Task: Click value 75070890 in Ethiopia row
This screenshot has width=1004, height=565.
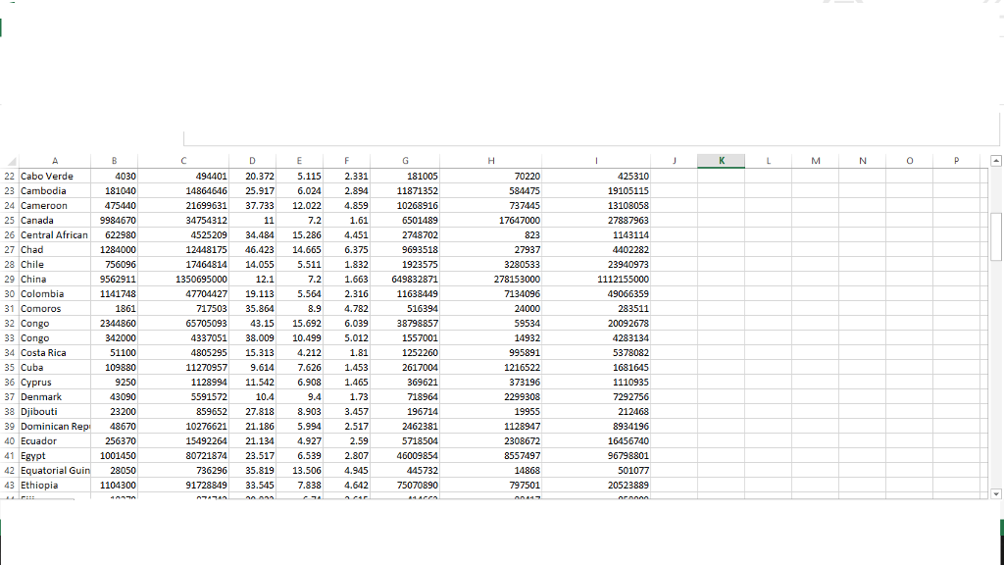Action: 405,486
